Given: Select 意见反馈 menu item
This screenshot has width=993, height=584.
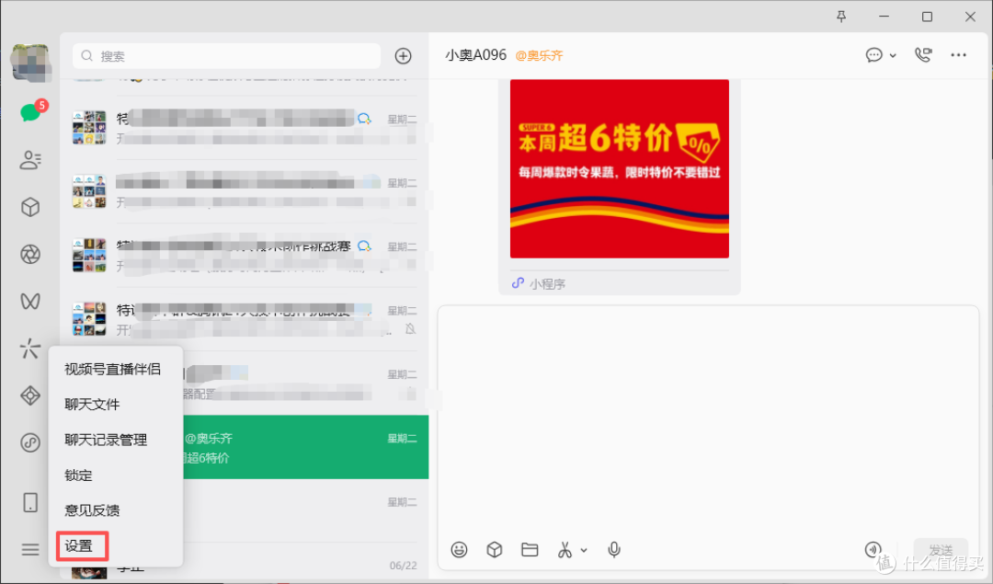Looking at the screenshot, I should (93, 510).
